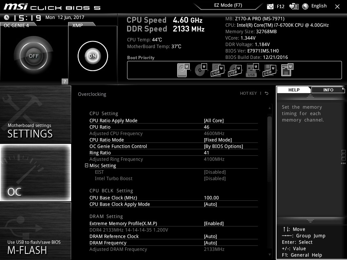The width and height of the screenshot is (347, 260).
Task: Click the BIOS Ver E7971IMS.1H0 text
Action: click(252, 51)
